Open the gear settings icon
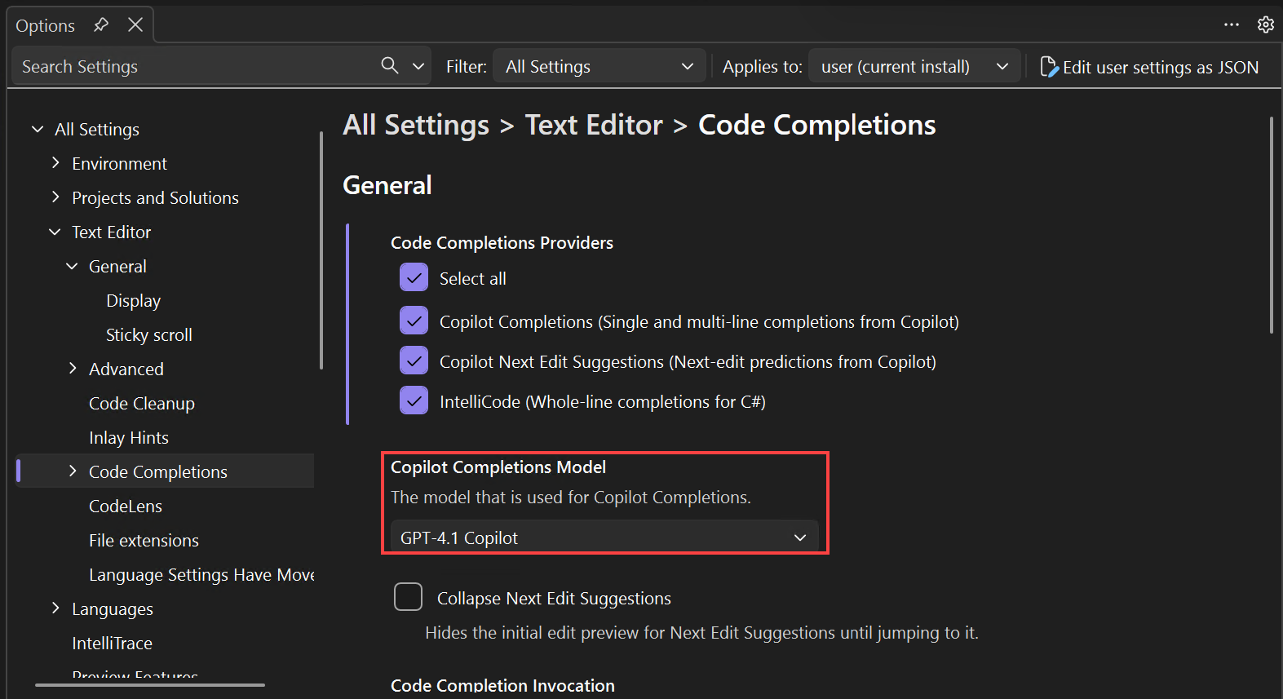 coord(1266,24)
